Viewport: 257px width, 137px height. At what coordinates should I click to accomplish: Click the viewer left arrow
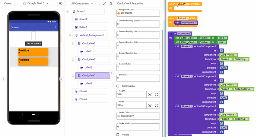pos(3,79)
